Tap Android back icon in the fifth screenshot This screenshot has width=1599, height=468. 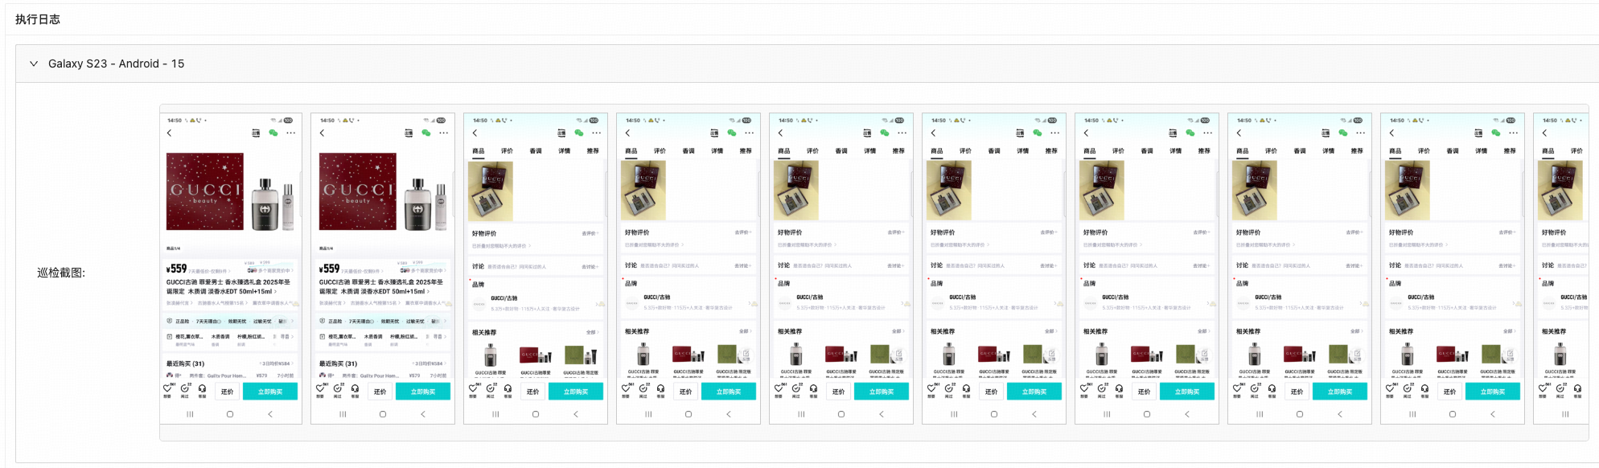[881, 414]
